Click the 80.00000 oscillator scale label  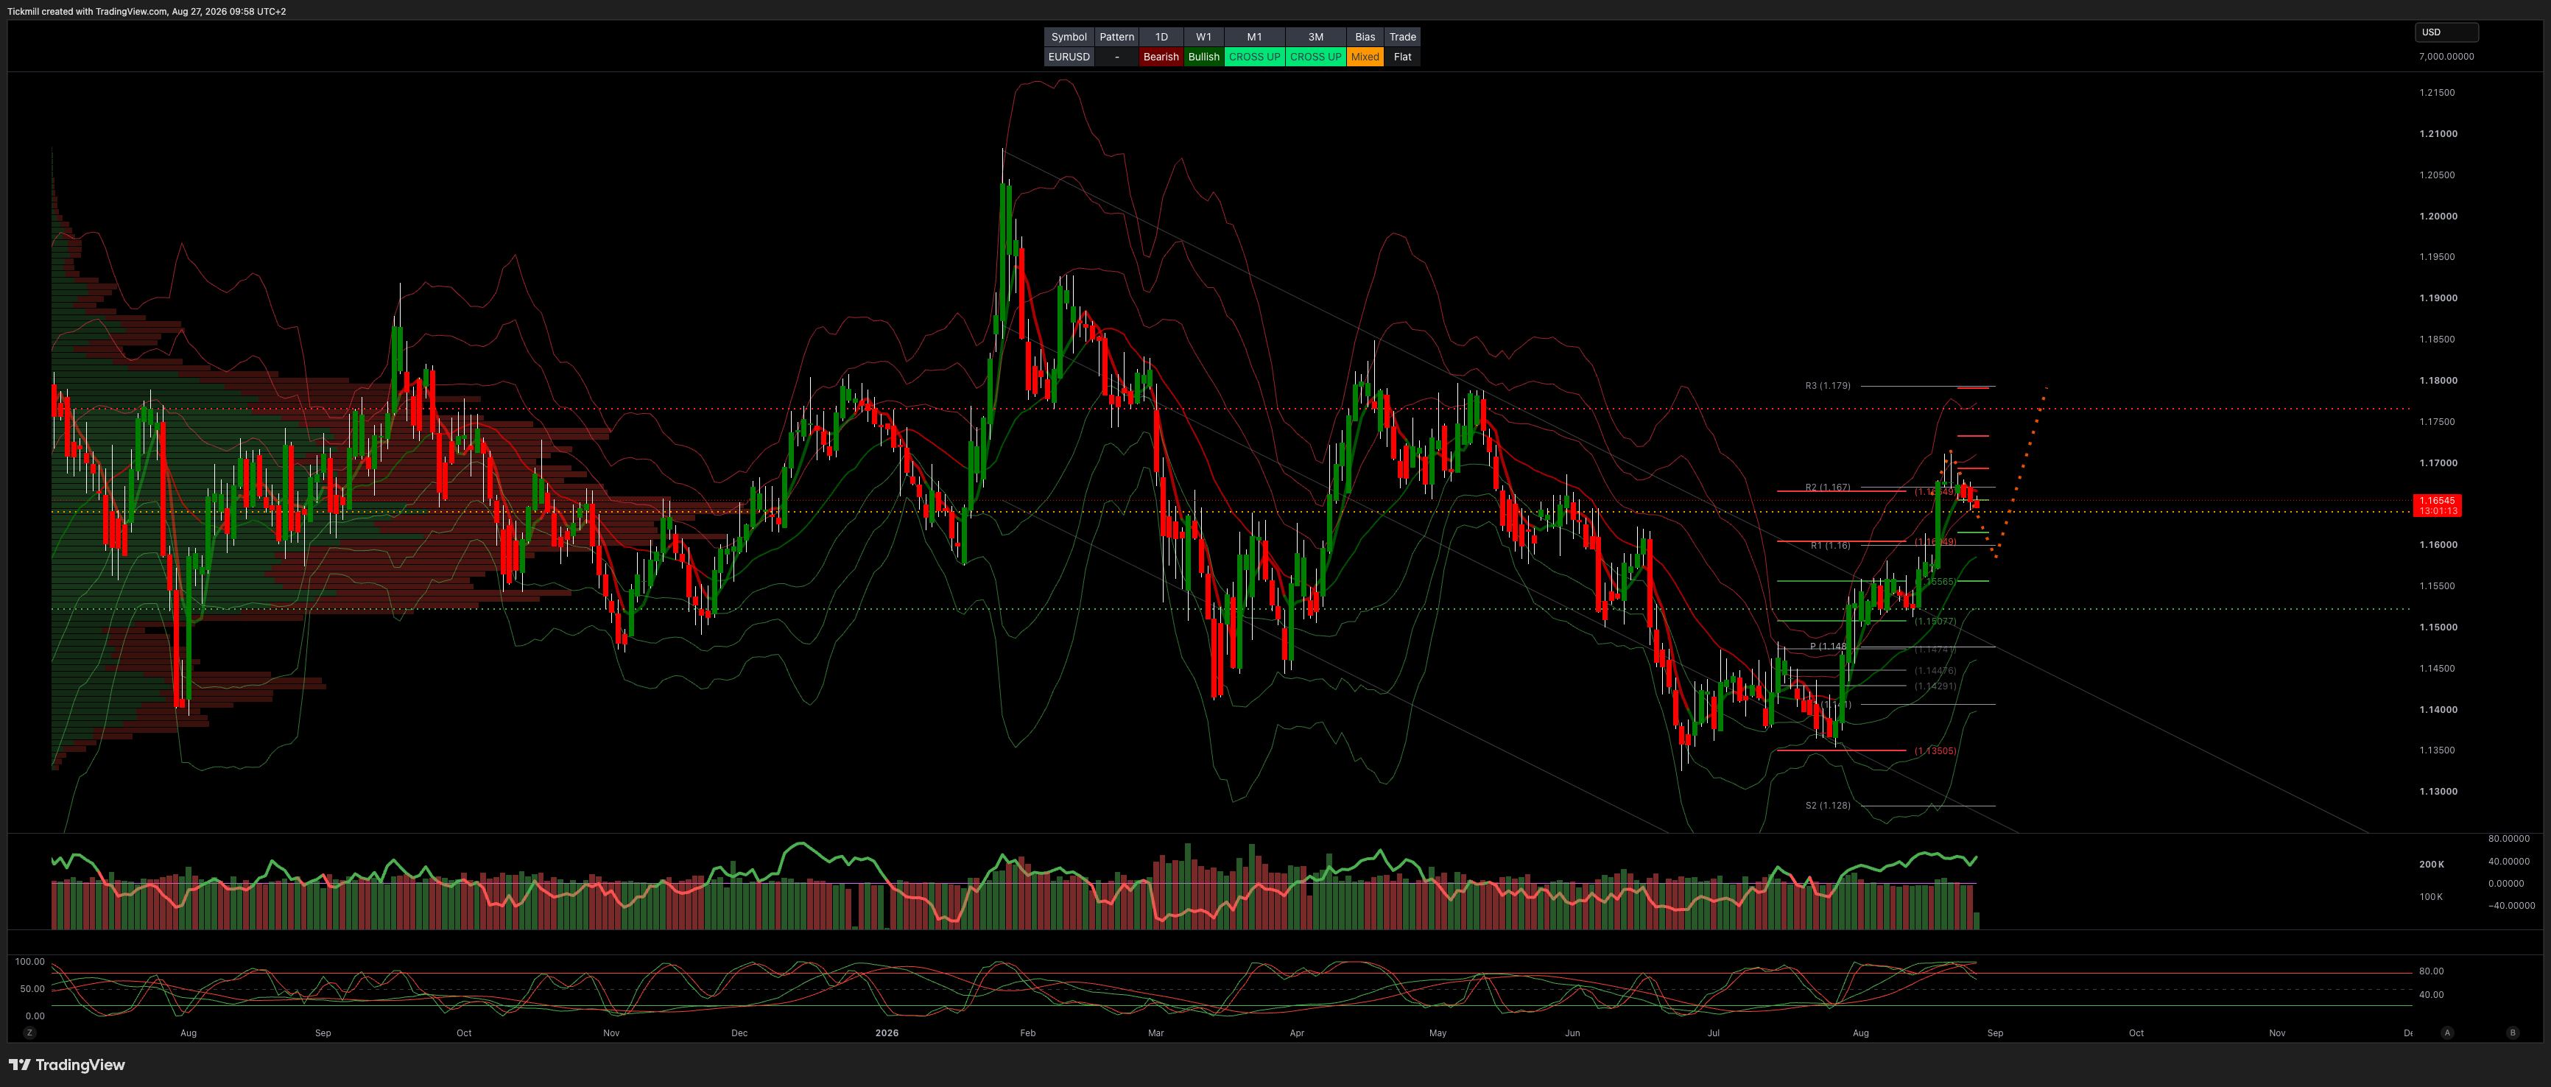2508,839
